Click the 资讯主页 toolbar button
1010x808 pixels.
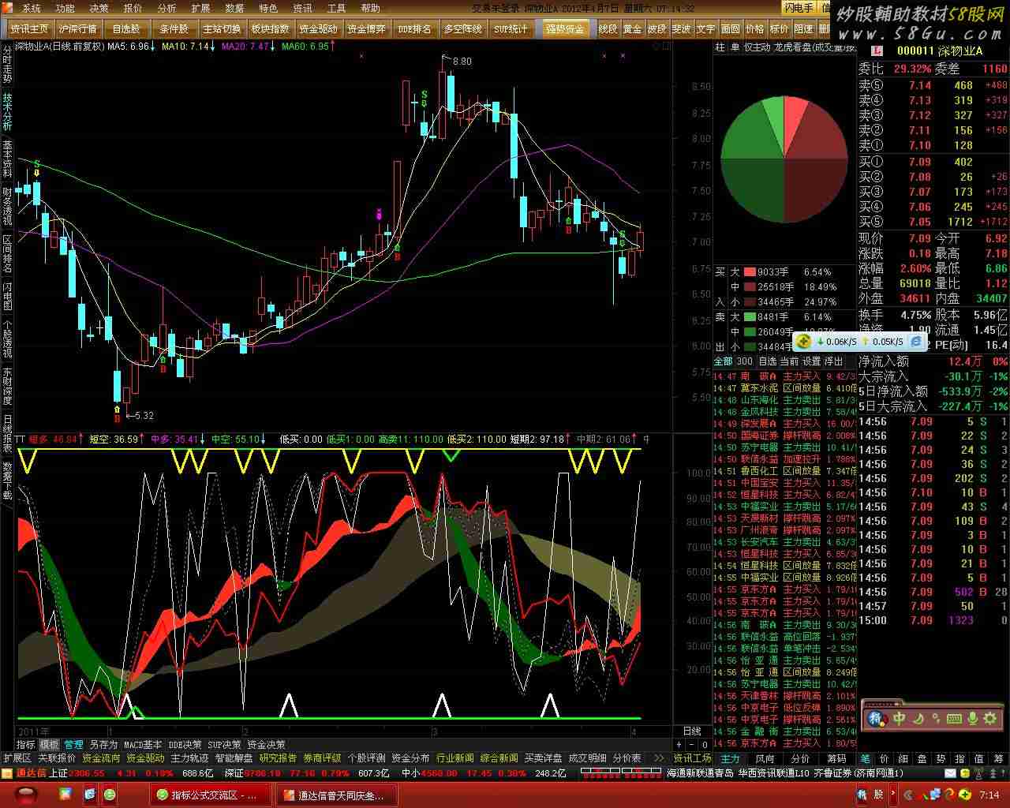(x=30, y=29)
